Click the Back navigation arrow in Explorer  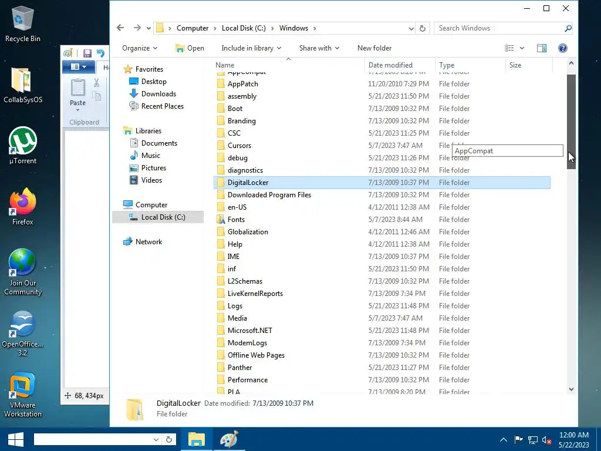(x=120, y=28)
